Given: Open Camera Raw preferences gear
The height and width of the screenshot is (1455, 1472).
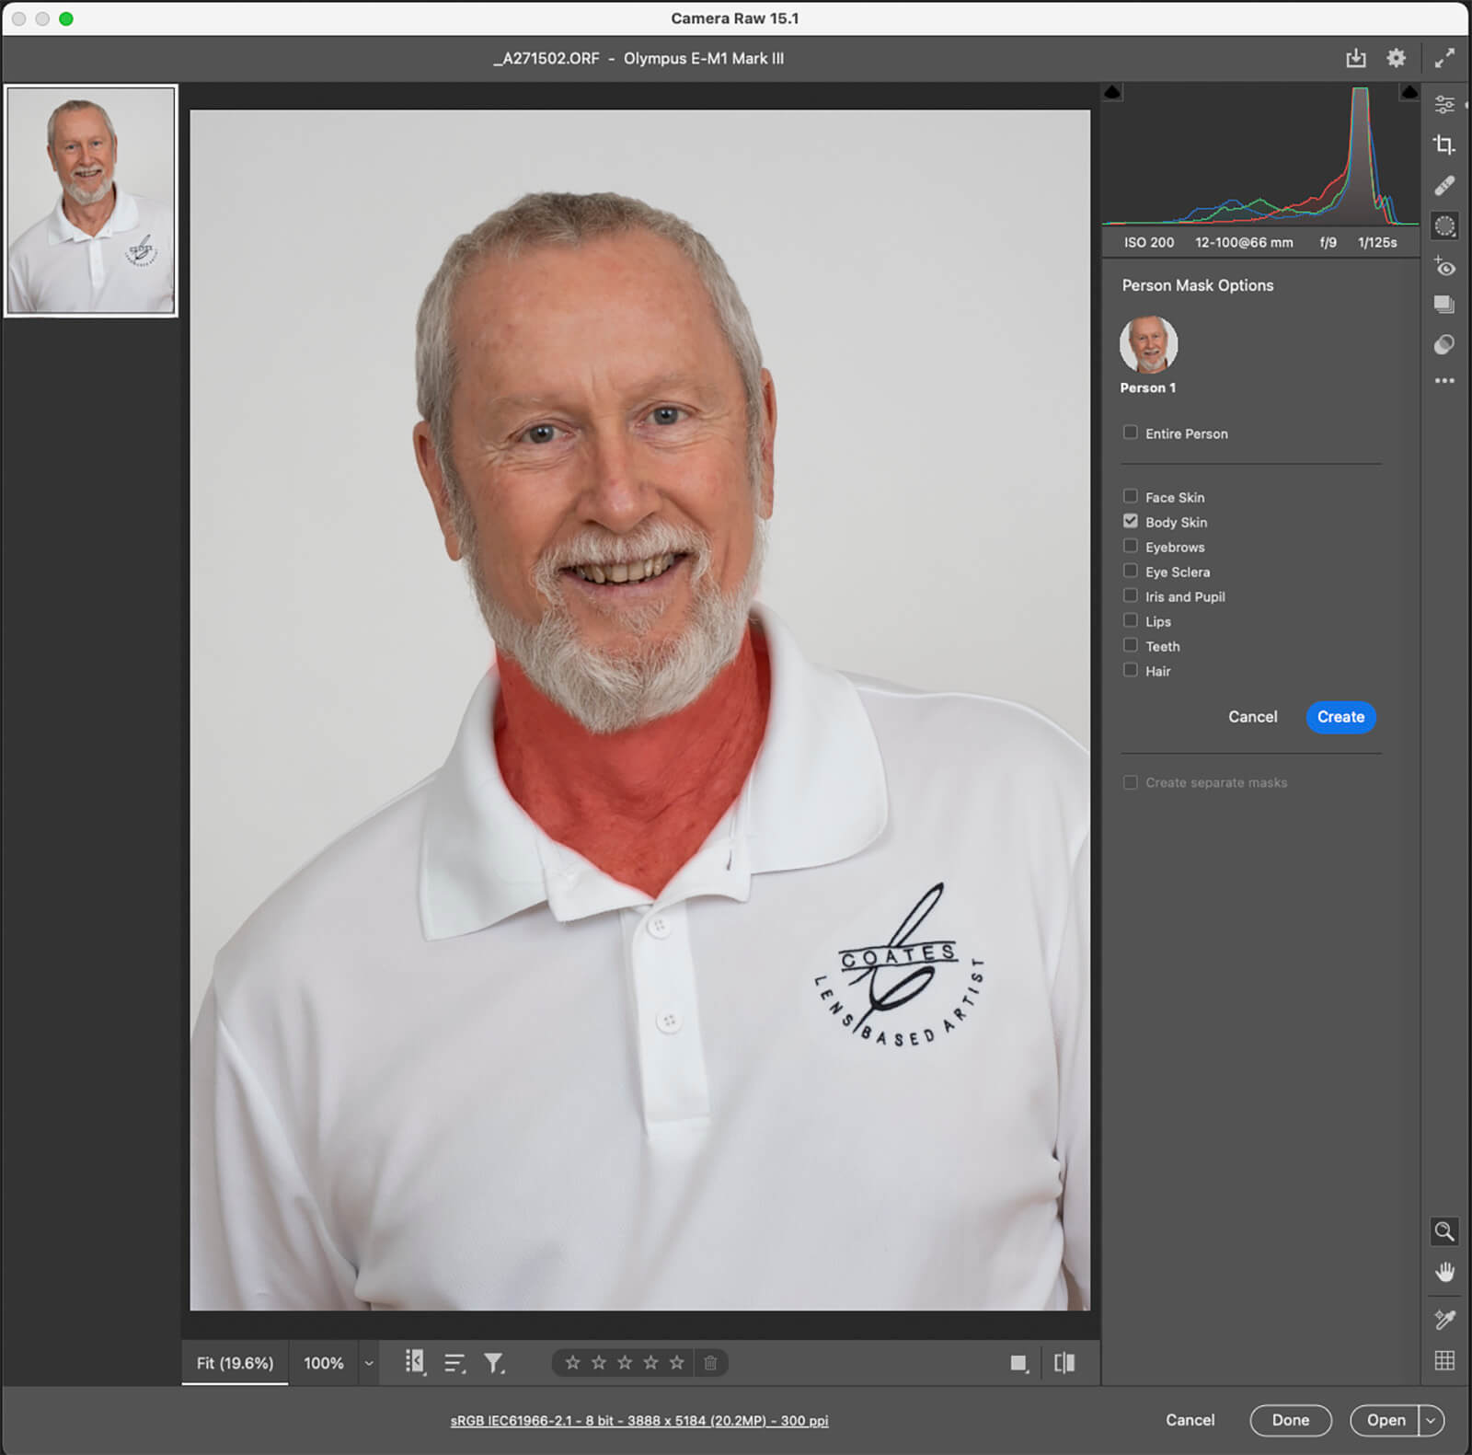Looking at the screenshot, I should [1396, 59].
